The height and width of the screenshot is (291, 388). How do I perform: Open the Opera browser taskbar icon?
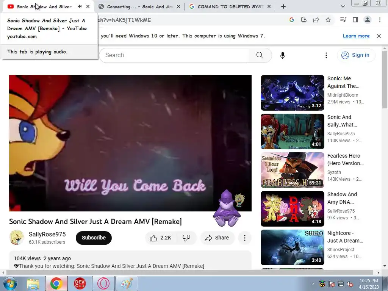tap(103, 283)
